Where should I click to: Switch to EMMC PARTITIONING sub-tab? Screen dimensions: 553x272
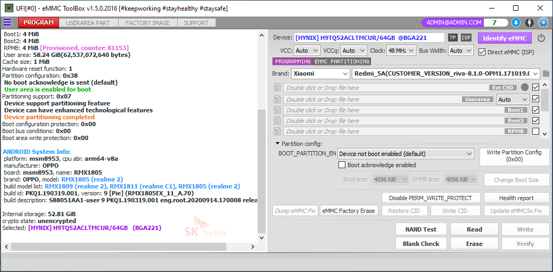[x=342, y=61]
